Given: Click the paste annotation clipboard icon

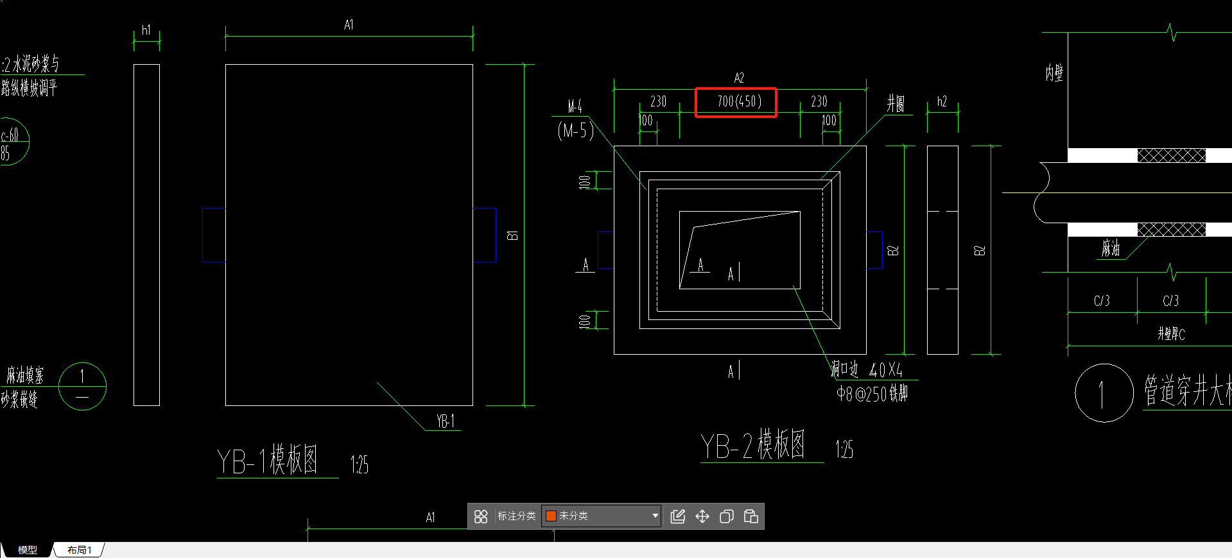Looking at the screenshot, I should pyautogui.click(x=751, y=516).
